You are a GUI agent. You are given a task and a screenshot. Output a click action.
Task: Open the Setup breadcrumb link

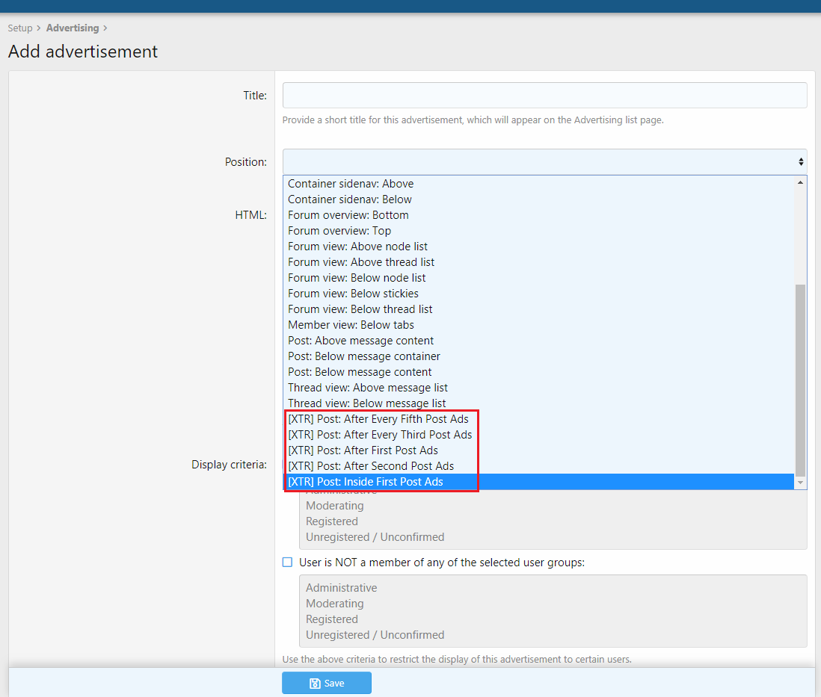[20, 28]
